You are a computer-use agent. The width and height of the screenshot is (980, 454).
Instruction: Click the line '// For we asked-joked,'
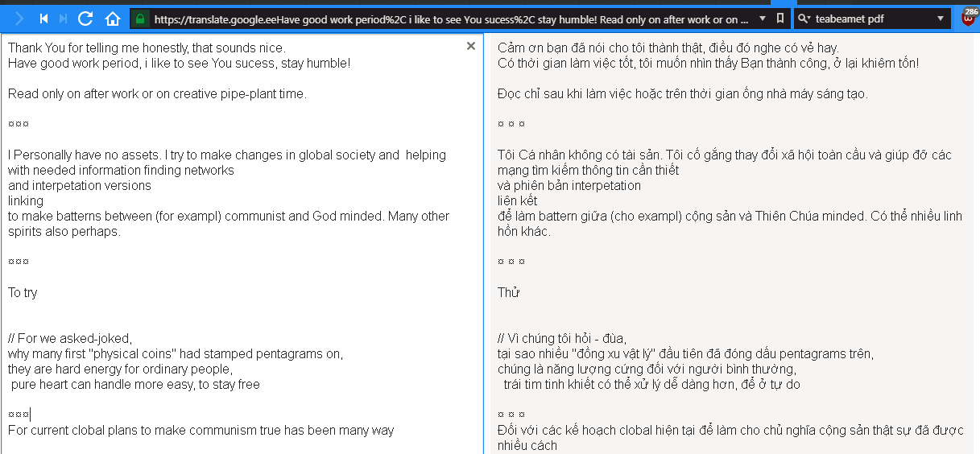click(x=70, y=339)
